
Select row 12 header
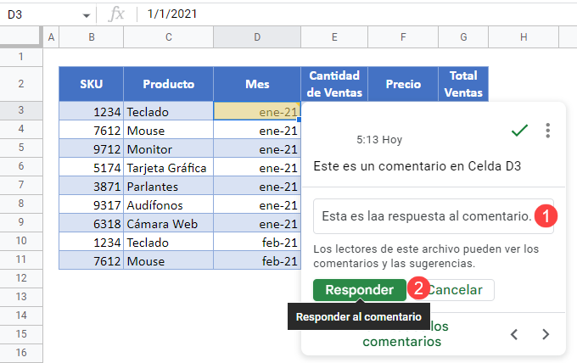pyautogui.click(x=21, y=278)
